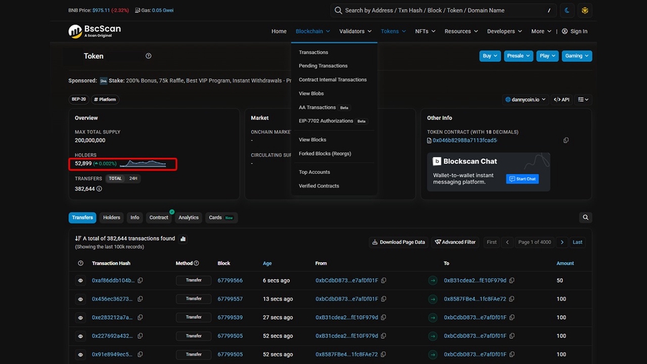Viewport: 647px width, 364px height.
Task: Switch to the Analytics tab
Action: pyautogui.click(x=189, y=218)
